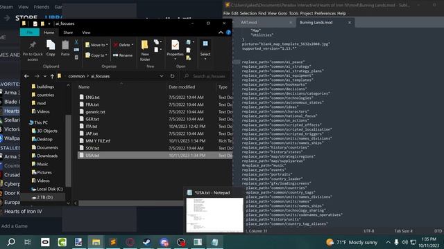Click the USA.txt Notepad preview thumbnail
This screenshot has height=249, width=444.
tap(214, 215)
